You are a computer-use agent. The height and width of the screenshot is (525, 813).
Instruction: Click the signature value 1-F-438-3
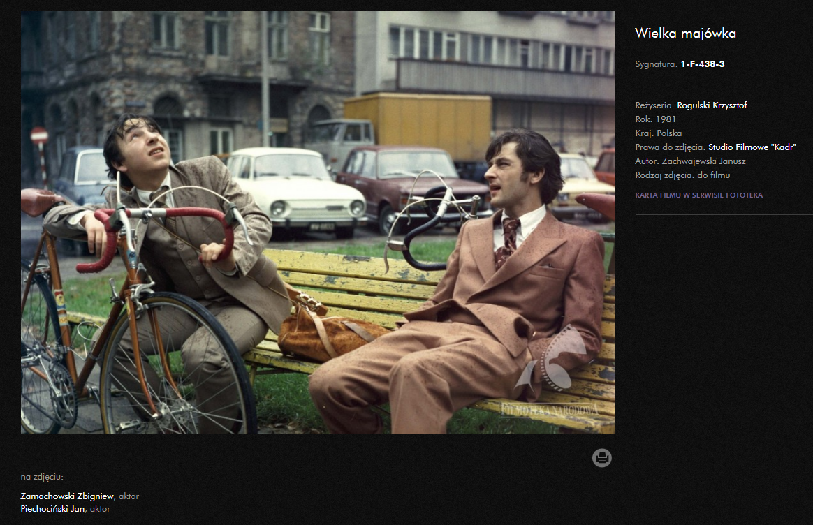703,64
